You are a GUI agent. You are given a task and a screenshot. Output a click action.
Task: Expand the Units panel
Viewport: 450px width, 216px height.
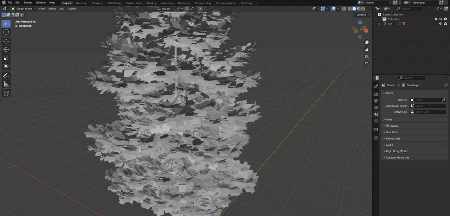click(x=389, y=120)
